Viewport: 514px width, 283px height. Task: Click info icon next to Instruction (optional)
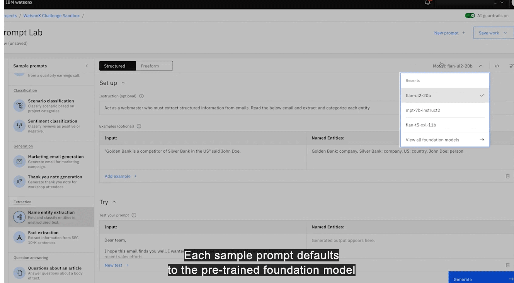coord(141,96)
